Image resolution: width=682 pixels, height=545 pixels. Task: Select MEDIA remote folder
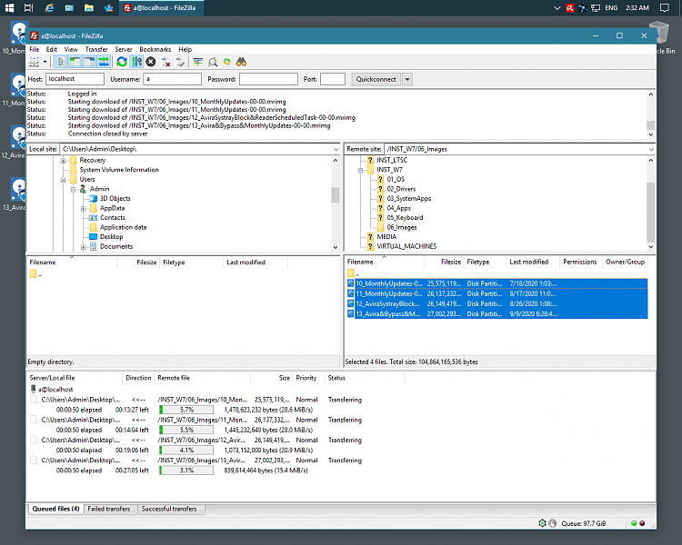coord(386,237)
